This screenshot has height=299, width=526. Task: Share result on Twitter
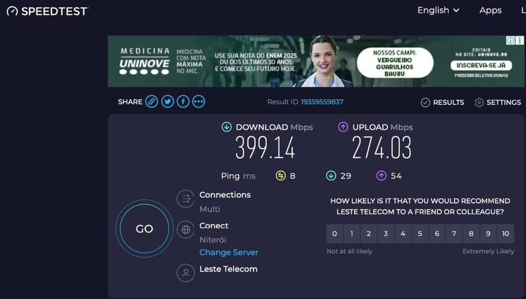tap(168, 101)
